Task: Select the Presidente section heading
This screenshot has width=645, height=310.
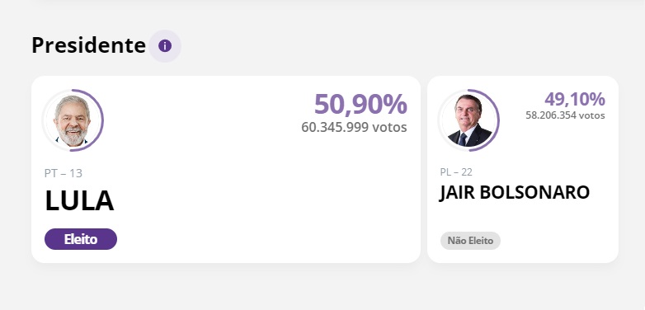Action: point(88,45)
